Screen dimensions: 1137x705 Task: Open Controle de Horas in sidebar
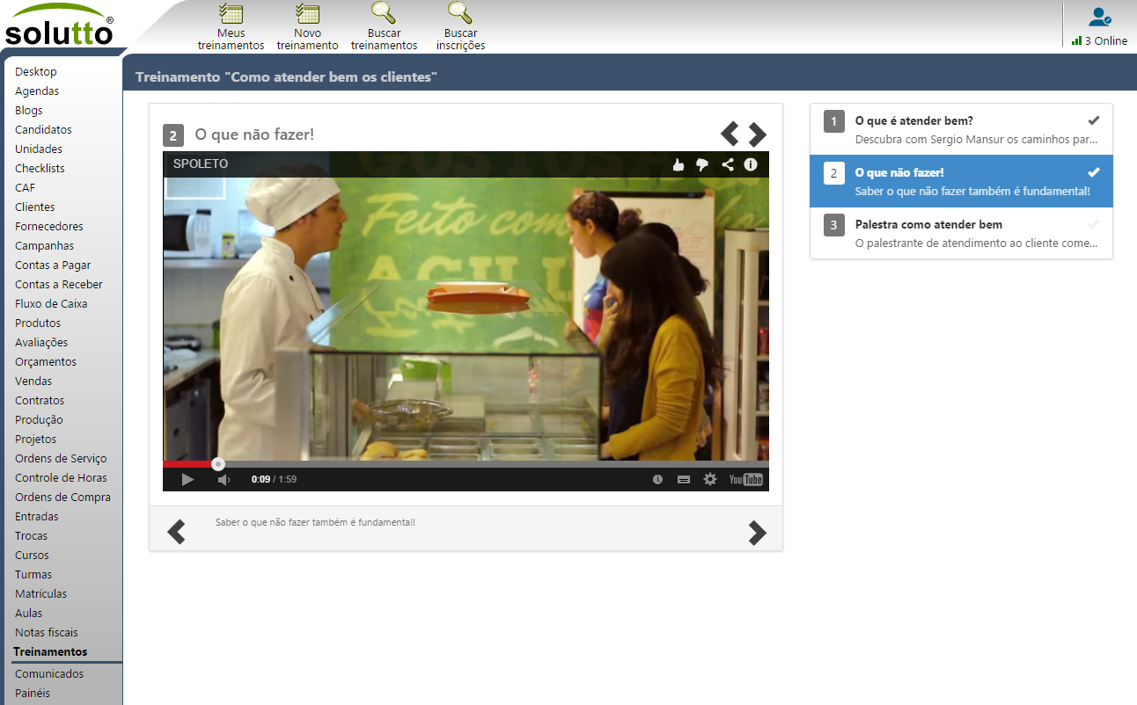[61, 478]
